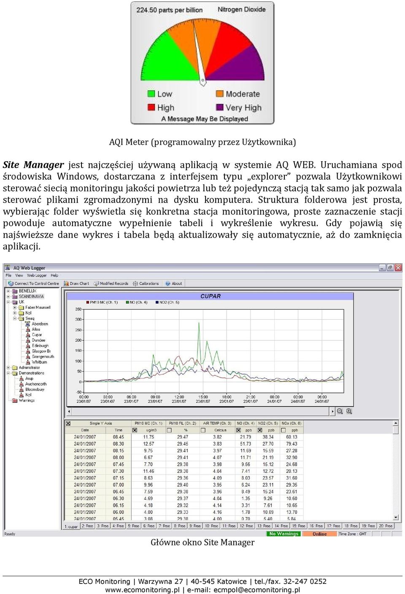Toggle the Single Y Axis checkbox
The height and width of the screenshot is (594, 405).
coord(68,423)
